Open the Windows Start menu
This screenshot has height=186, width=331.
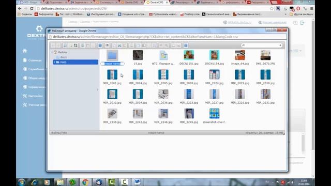pyautogui.click(x=21, y=182)
